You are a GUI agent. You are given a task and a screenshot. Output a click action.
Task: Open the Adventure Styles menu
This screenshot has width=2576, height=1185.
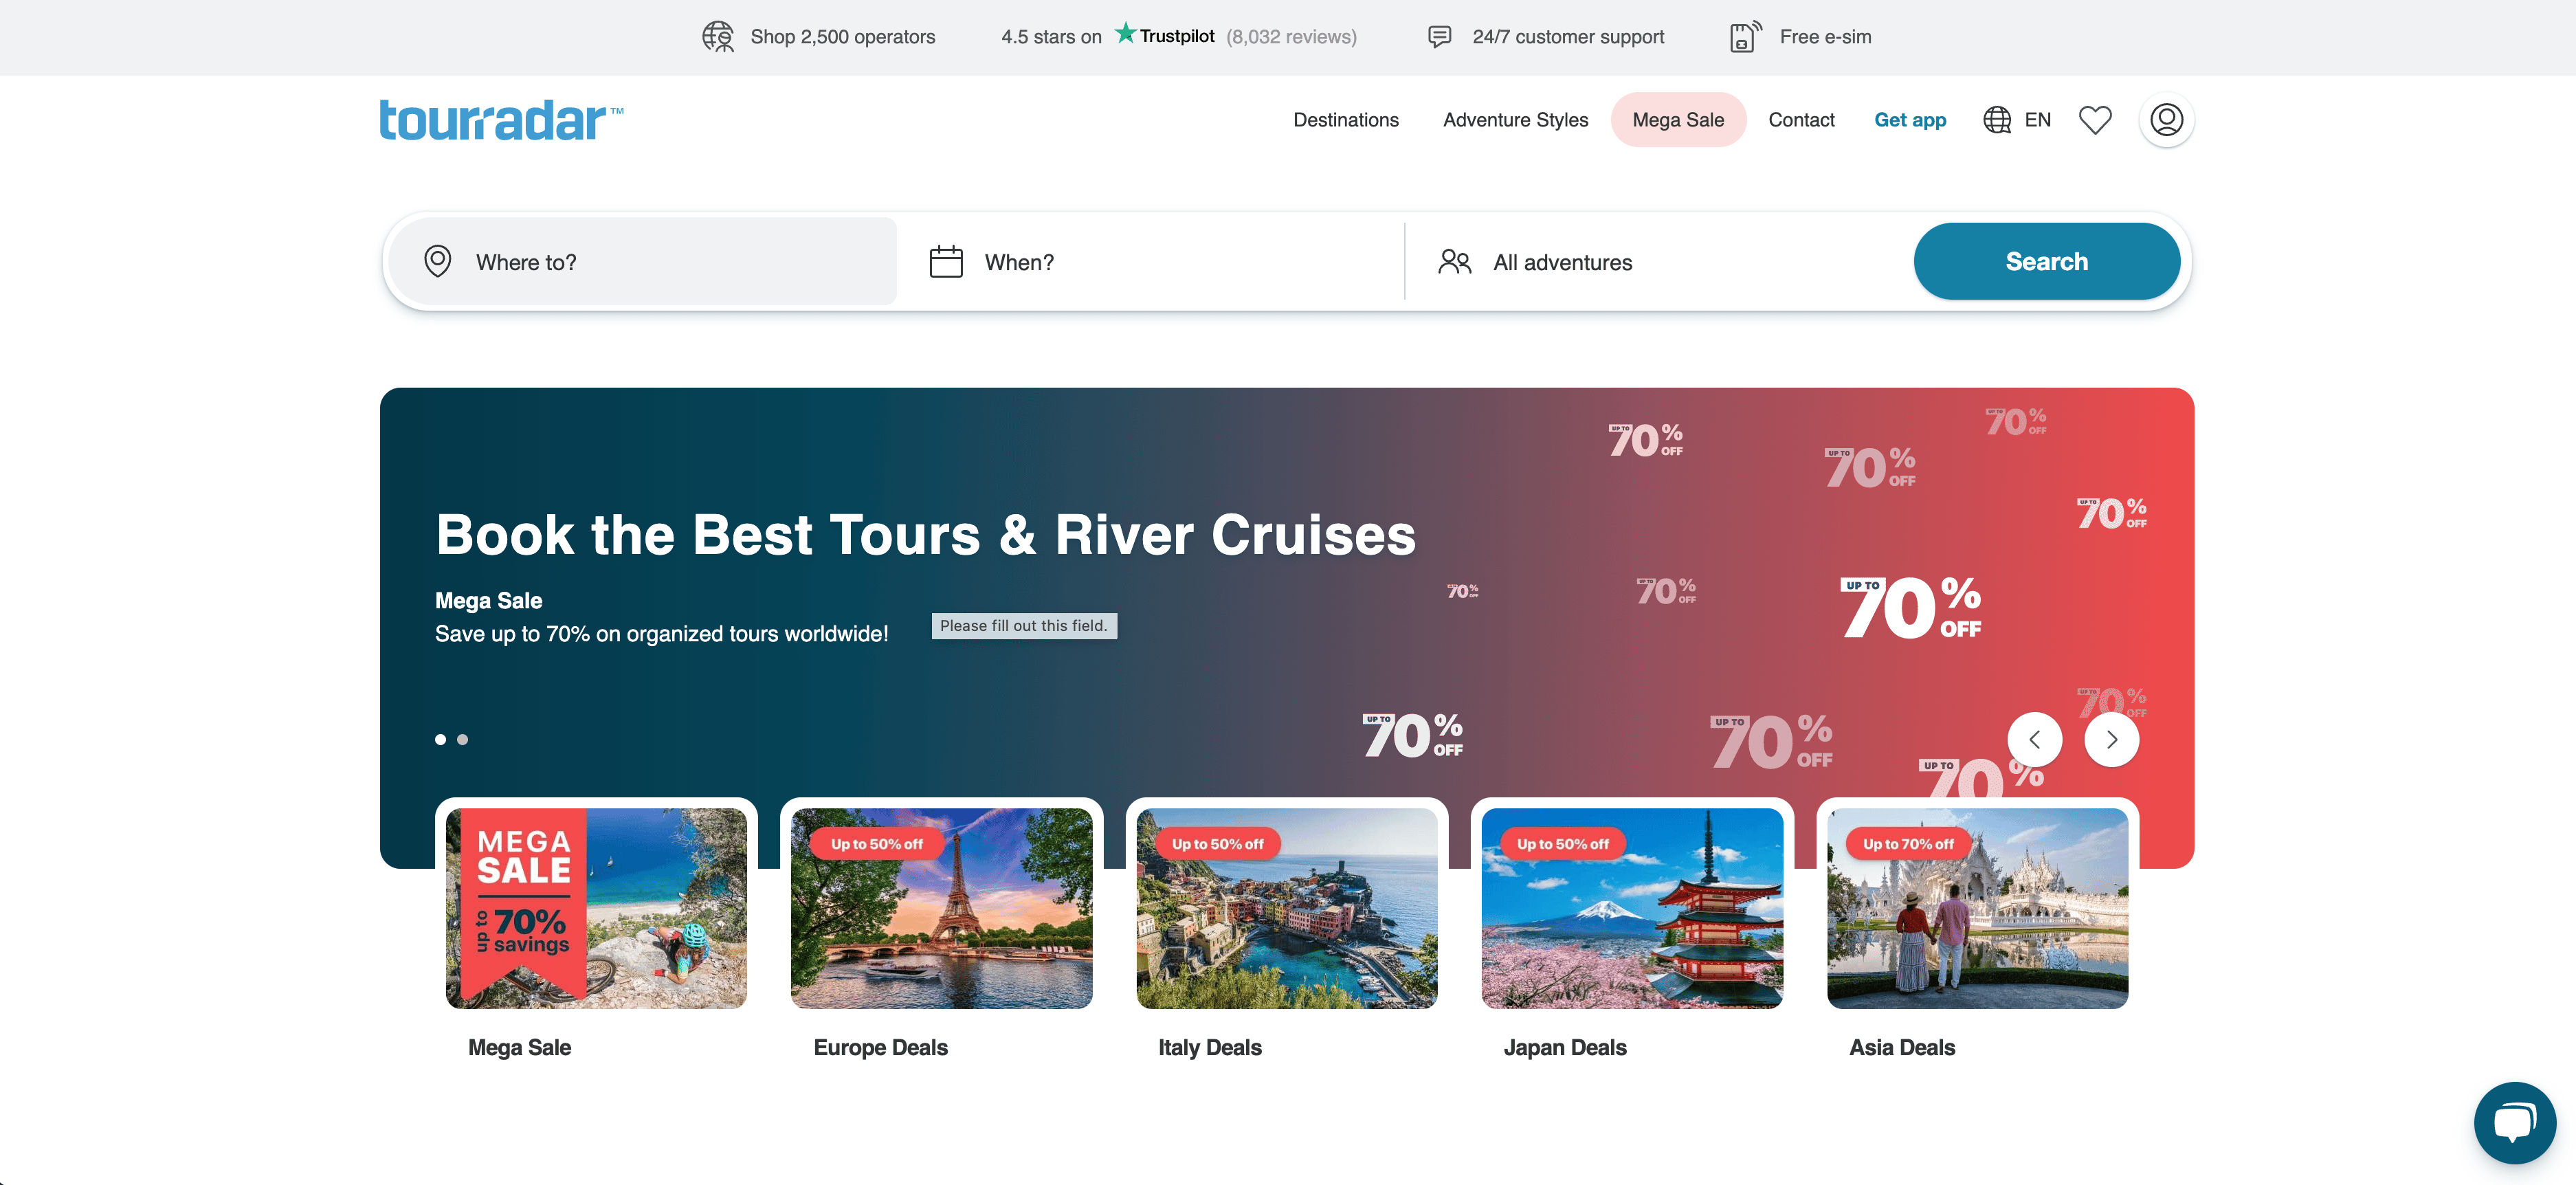[x=1514, y=120]
